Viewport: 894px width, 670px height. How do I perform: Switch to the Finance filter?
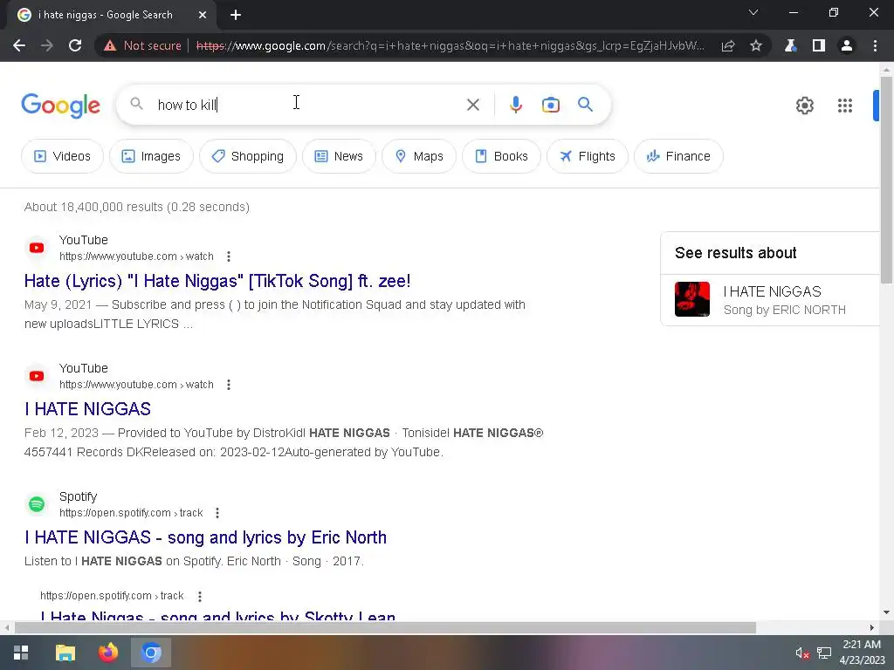(x=678, y=156)
